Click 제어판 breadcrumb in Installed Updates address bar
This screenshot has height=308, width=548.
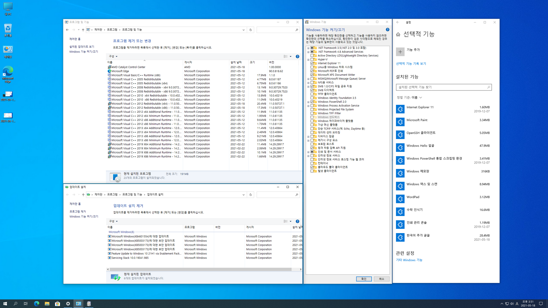coord(98,195)
